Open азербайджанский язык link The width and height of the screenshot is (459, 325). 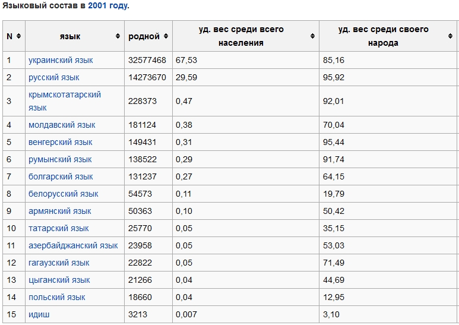73,245
